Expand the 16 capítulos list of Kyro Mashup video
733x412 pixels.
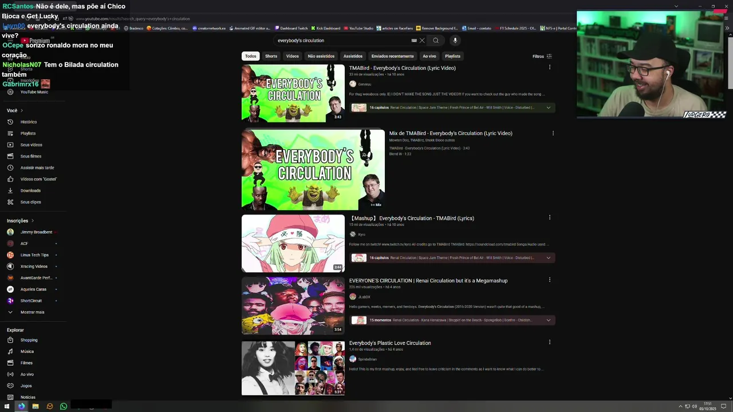tap(549, 257)
